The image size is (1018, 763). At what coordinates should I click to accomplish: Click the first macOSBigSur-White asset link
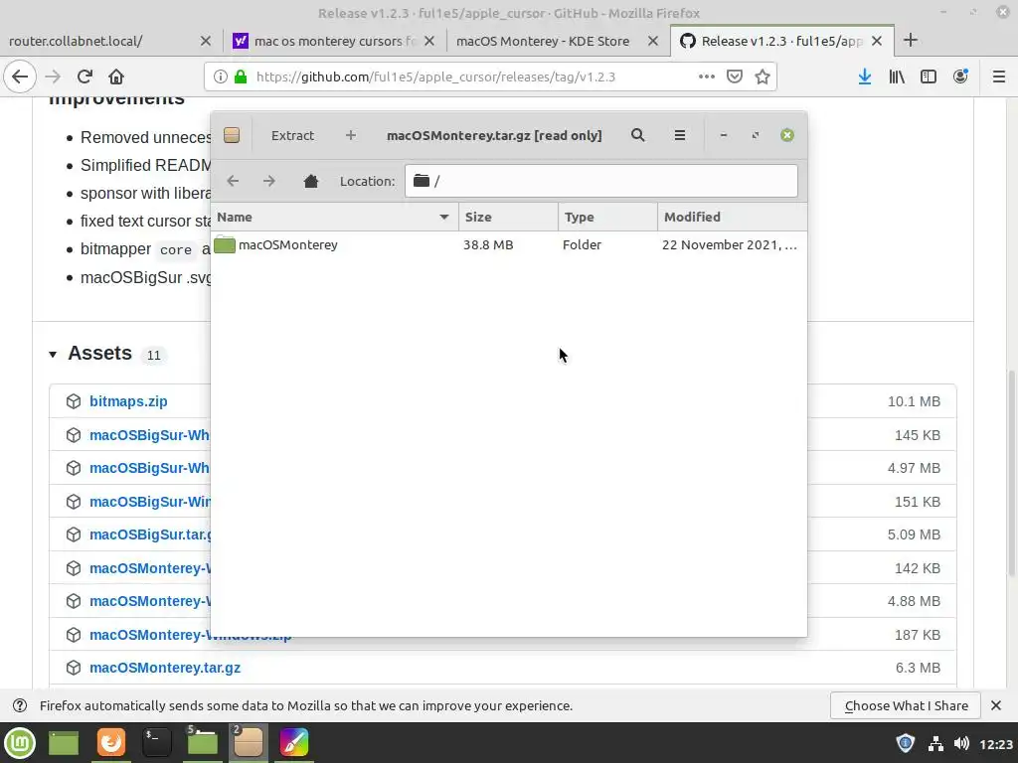click(149, 435)
